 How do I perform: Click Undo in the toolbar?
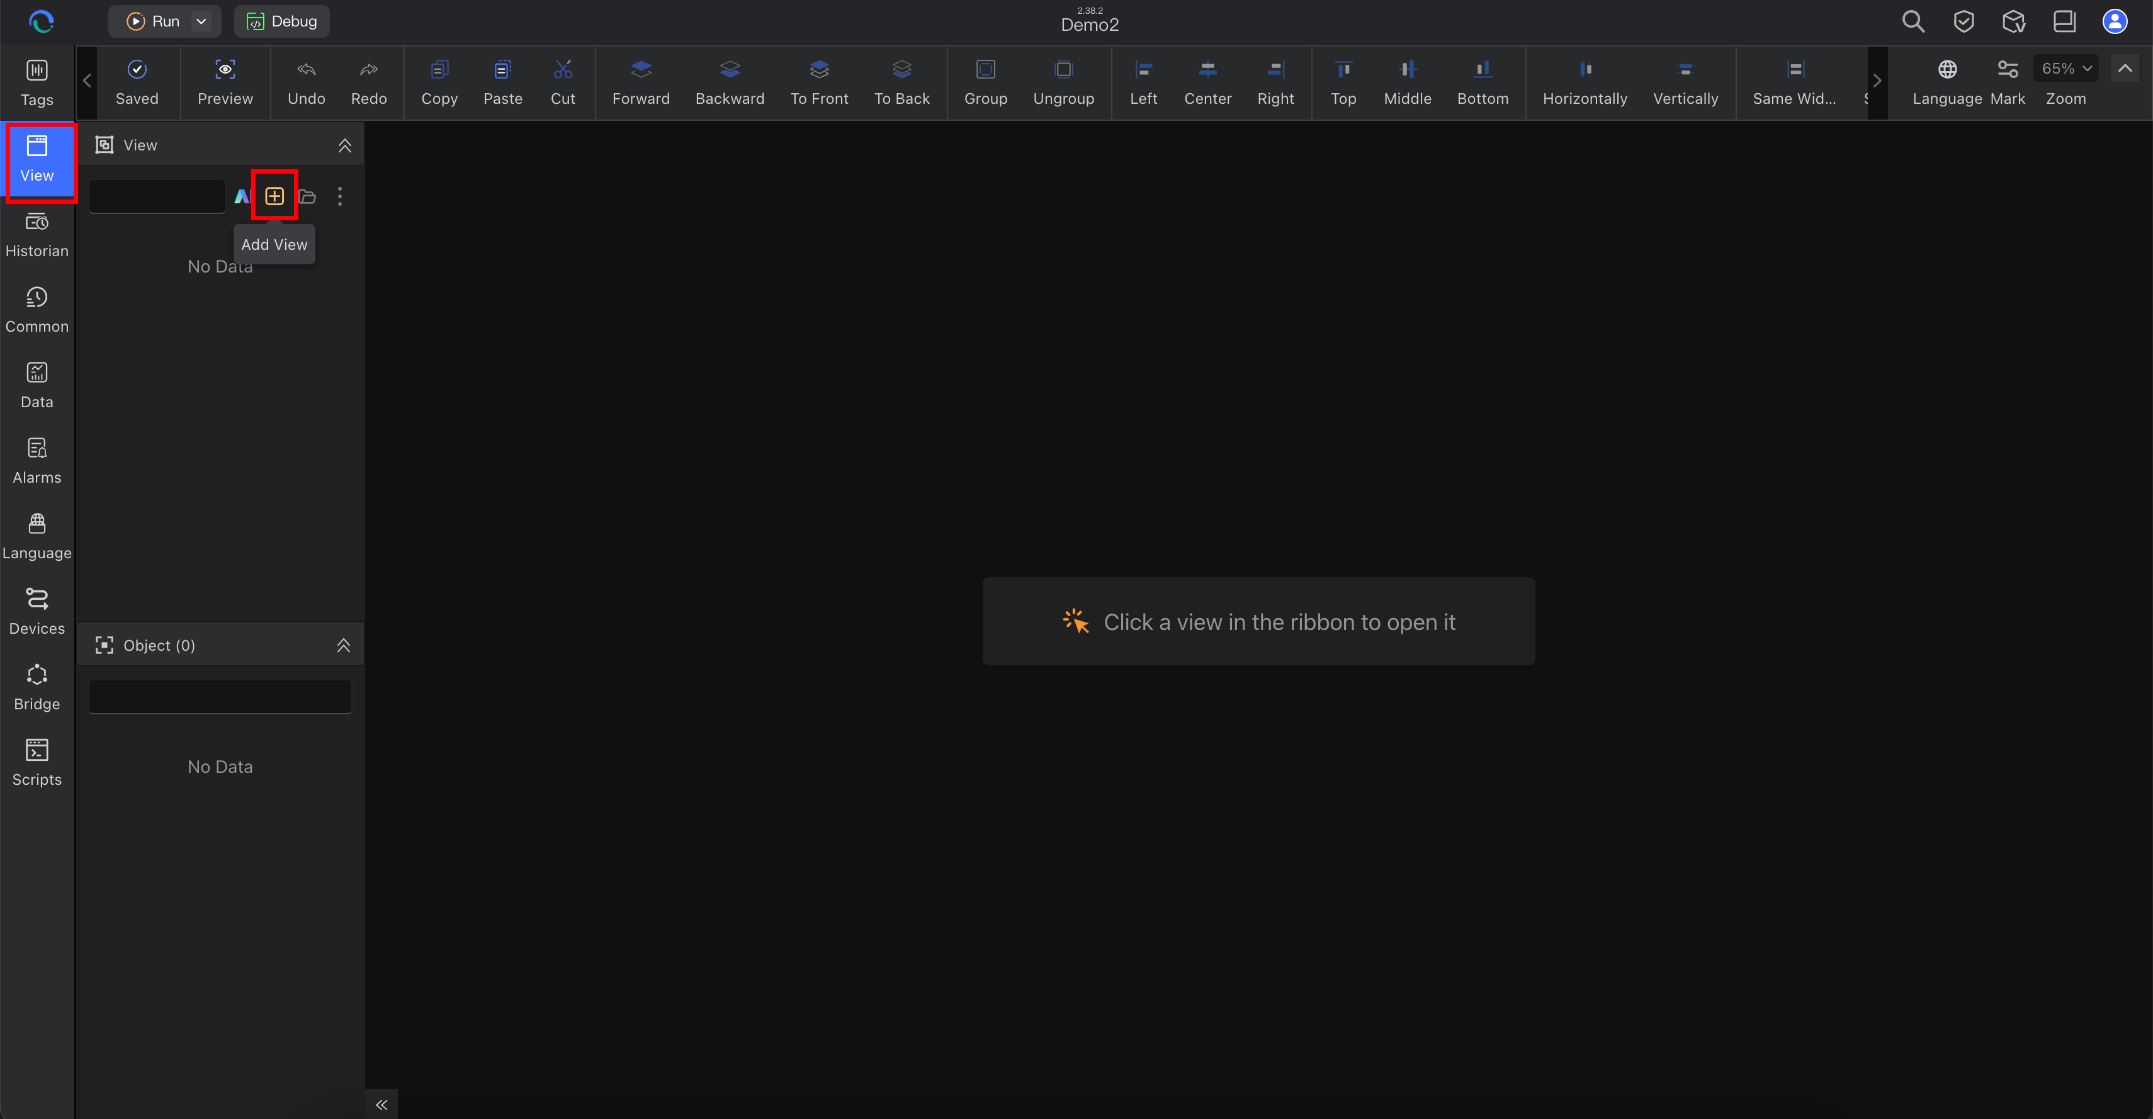point(306,82)
